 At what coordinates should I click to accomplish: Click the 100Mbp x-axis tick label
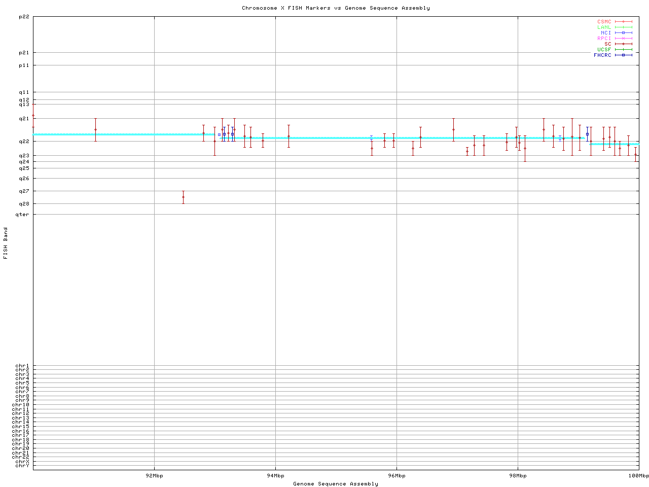(x=638, y=476)
